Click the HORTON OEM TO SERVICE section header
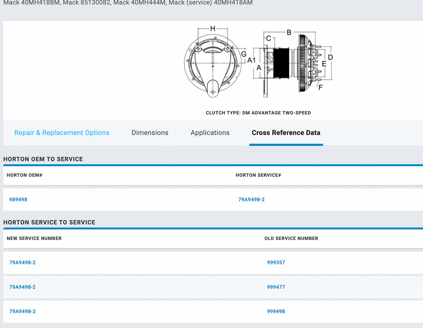Viewport: 423px width, 328px height. (x=43, y=159)
